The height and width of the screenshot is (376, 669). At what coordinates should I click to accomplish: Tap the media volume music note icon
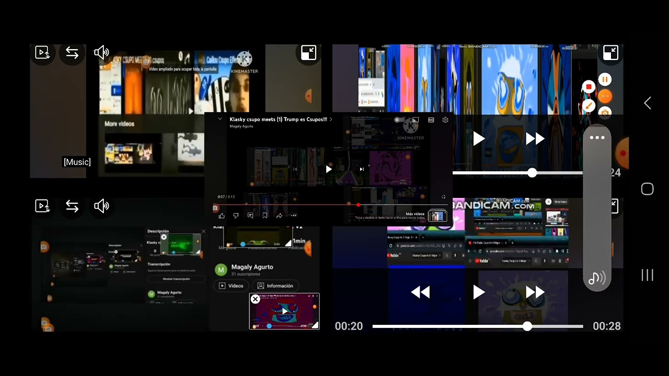click(x=597, y=278)
